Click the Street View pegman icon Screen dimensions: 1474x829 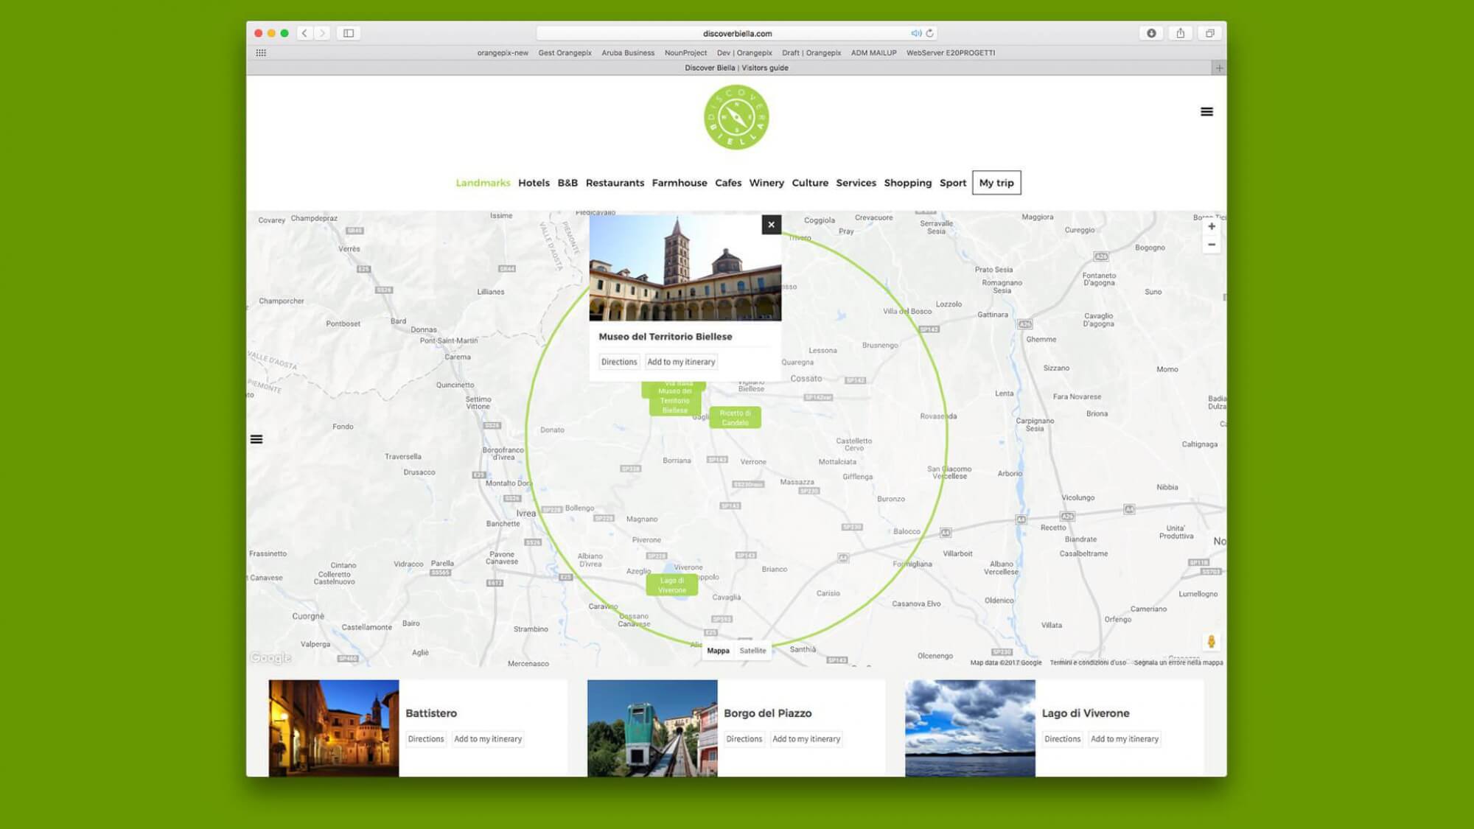[1211, 642]
